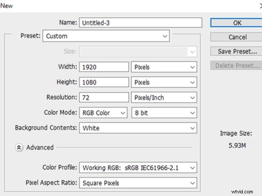Click the disabled Size dropdown
Image resolution: width=262 pixels, height=196 pixels.
tap(138, 52)
